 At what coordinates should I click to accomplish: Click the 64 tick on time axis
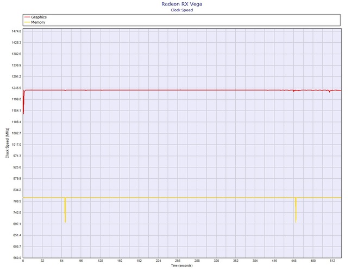coord(61,261)
